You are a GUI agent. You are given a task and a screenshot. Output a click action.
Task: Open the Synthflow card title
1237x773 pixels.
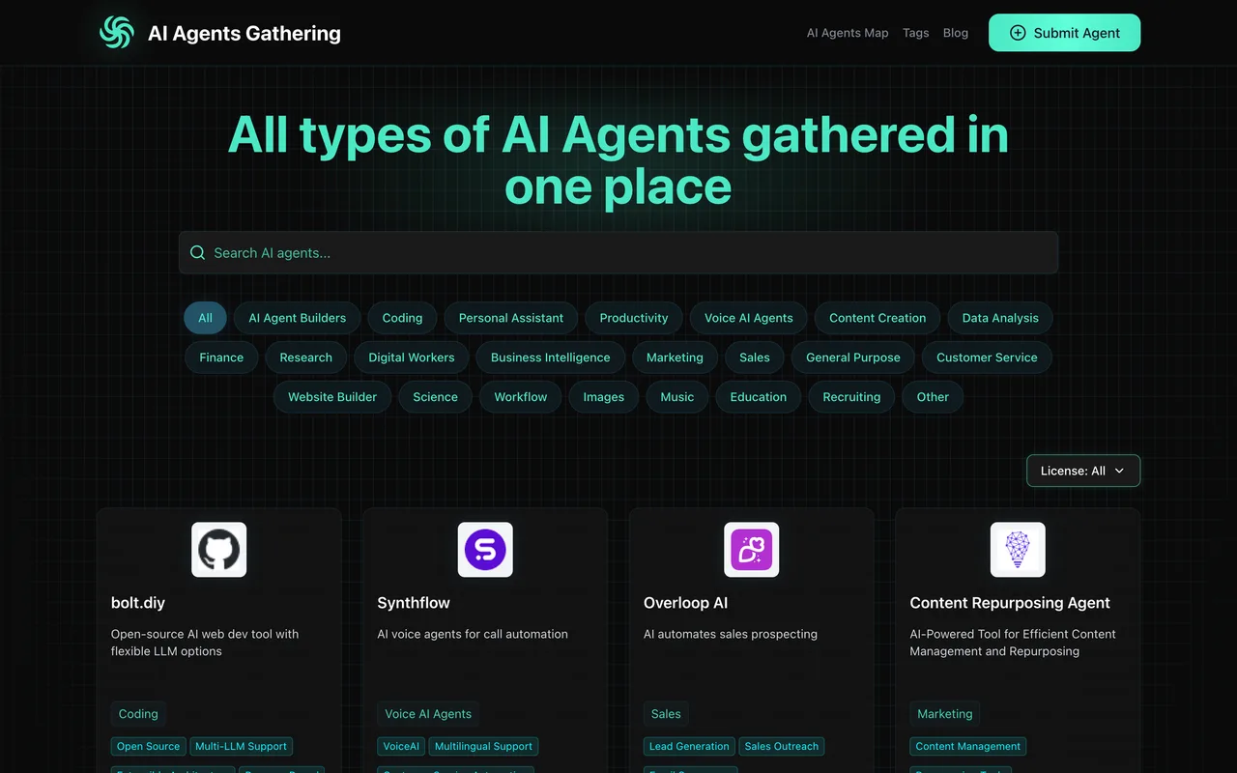coord(414,603)
